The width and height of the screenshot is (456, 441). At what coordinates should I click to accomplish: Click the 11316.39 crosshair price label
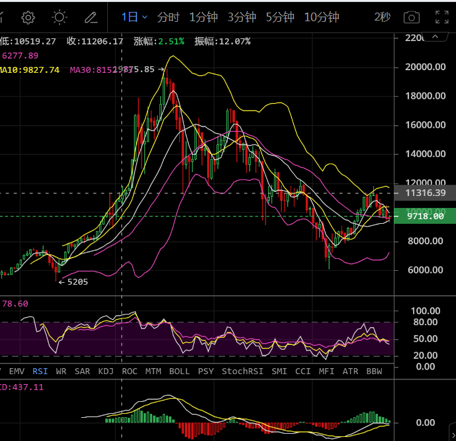pyautogui.click(x=425, y=193)
